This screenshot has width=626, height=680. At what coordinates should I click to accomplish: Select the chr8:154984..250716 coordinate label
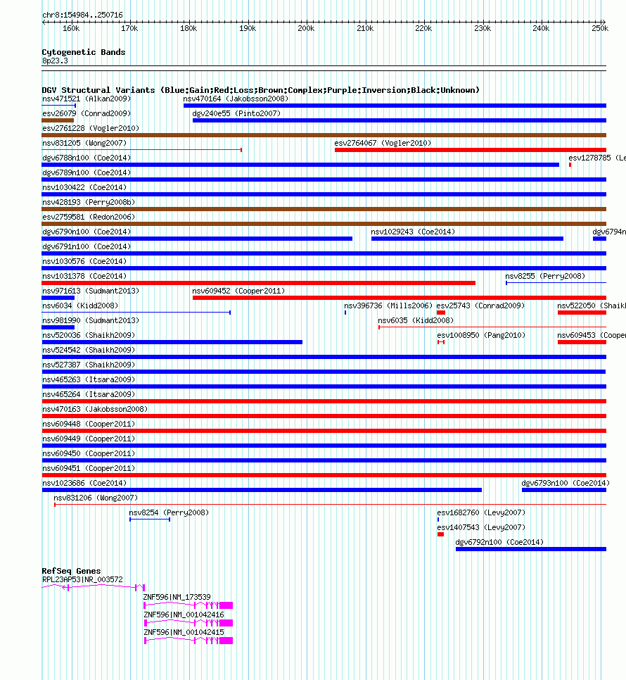(82, 15)
